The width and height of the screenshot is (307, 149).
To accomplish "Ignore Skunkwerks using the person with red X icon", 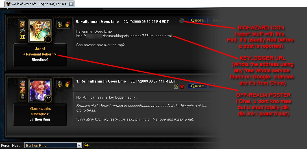I will (67, 84).
